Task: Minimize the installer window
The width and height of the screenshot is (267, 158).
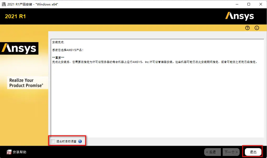Action: 237,4
